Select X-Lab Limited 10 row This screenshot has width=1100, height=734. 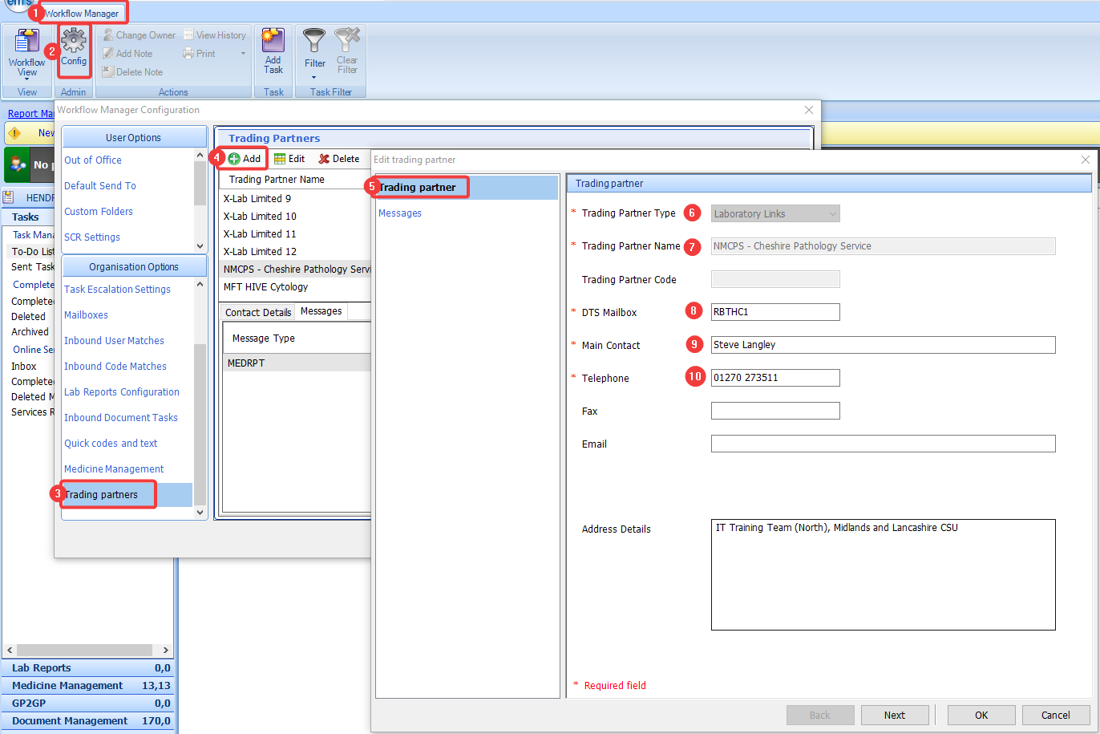(296, 217)
